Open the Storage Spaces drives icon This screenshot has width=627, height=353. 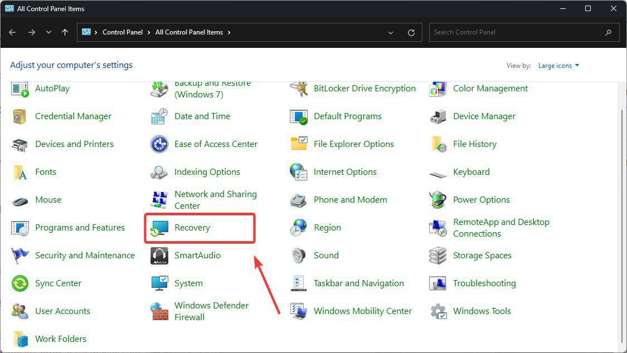pyautogui.click(x=438, y=256)
